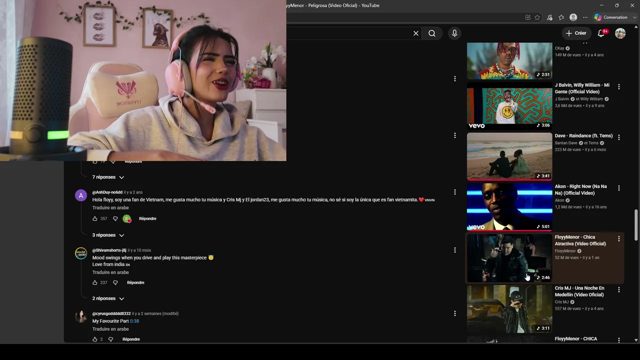The height and width of the screenshot is (360, 640).
Task: Click Santan Dave channel name
Action: pyautogui.click(x=567, y=143)
